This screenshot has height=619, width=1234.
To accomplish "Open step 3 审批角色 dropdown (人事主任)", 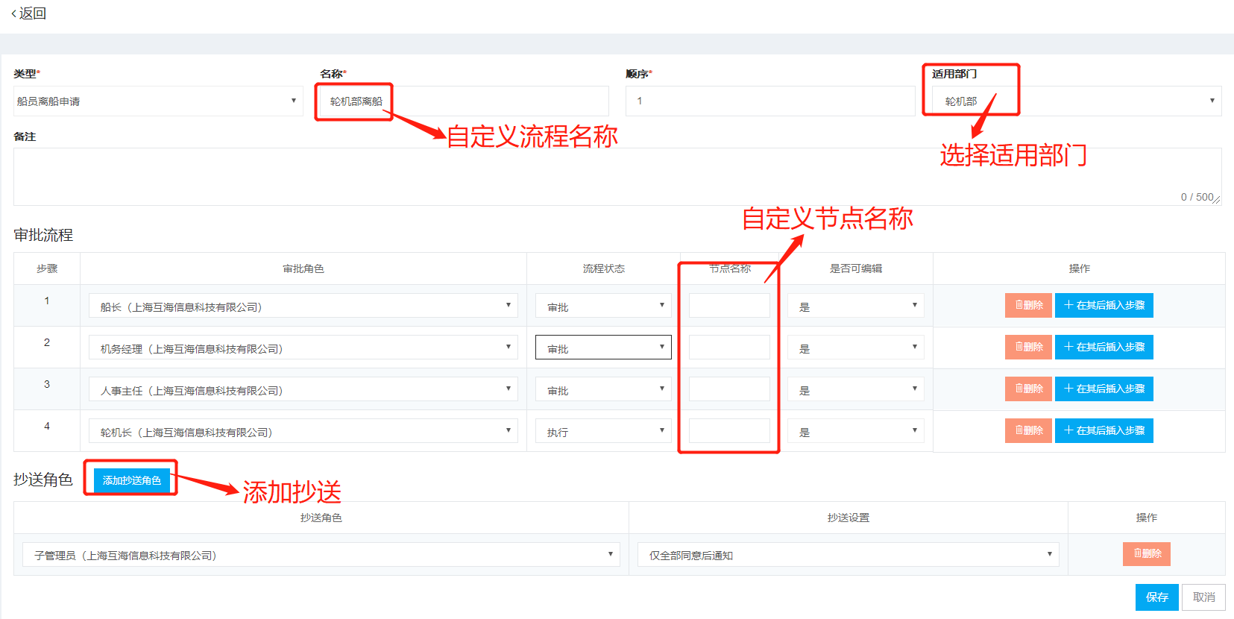I will (x=303, y=389).
